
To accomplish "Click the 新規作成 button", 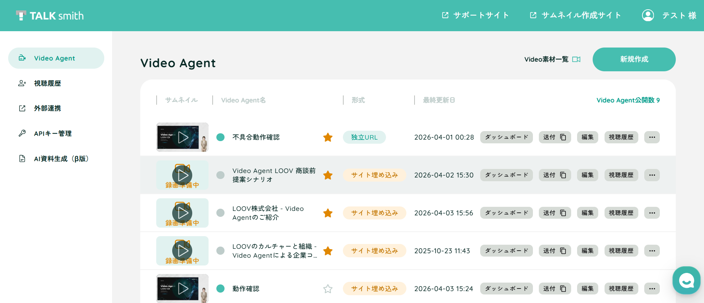I will click(634, 59).
